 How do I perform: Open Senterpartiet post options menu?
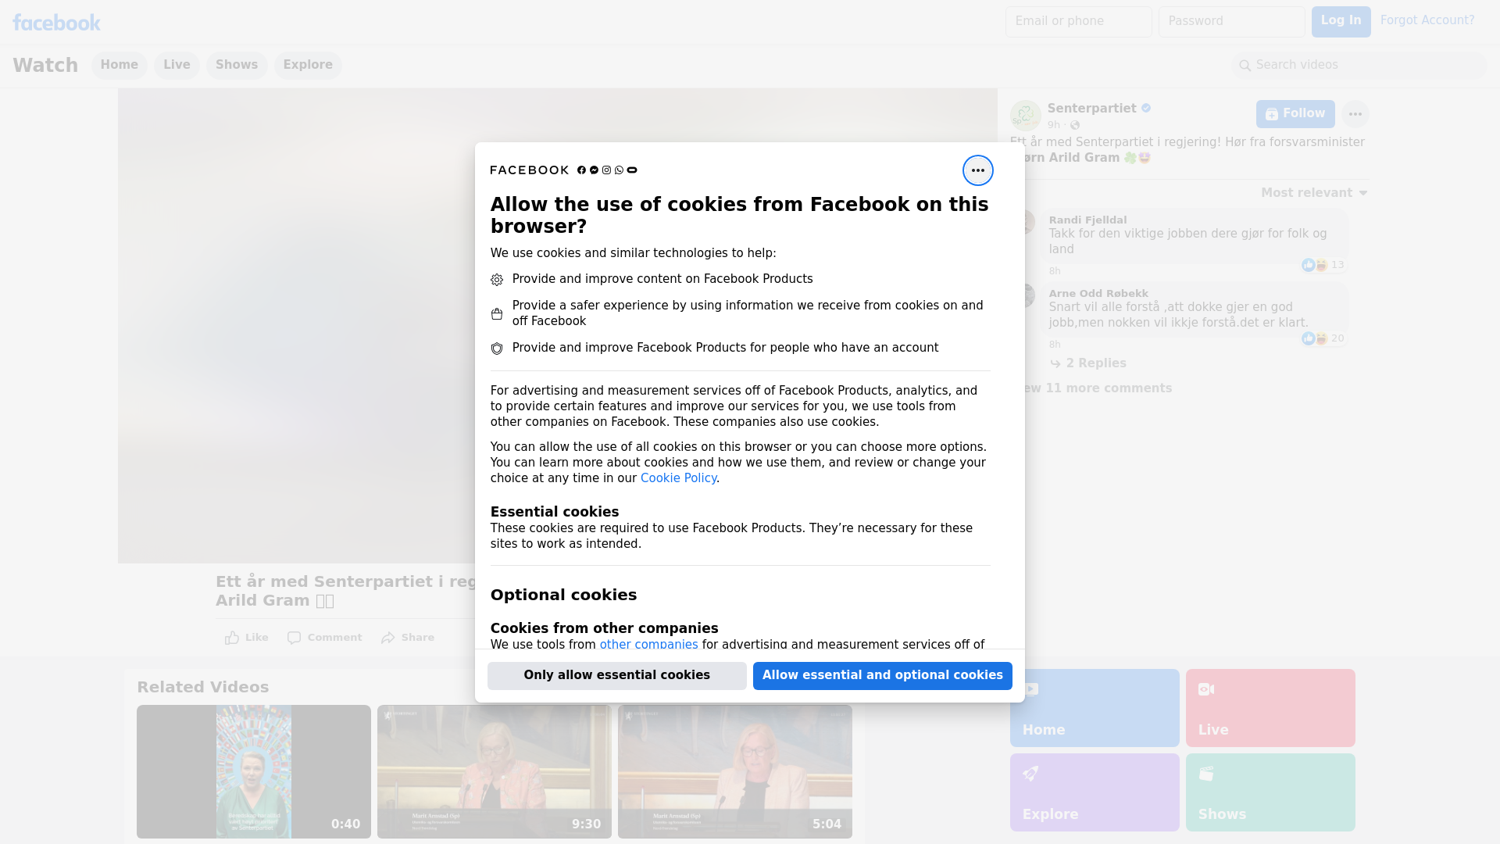coord(1355,114)
